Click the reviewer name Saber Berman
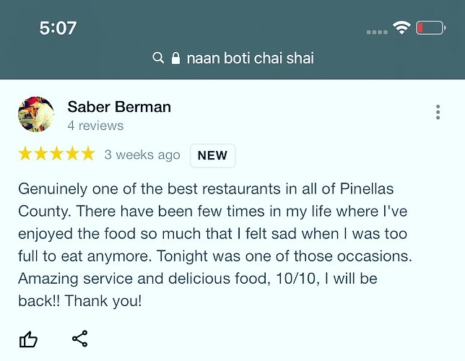 coord(119,107)
